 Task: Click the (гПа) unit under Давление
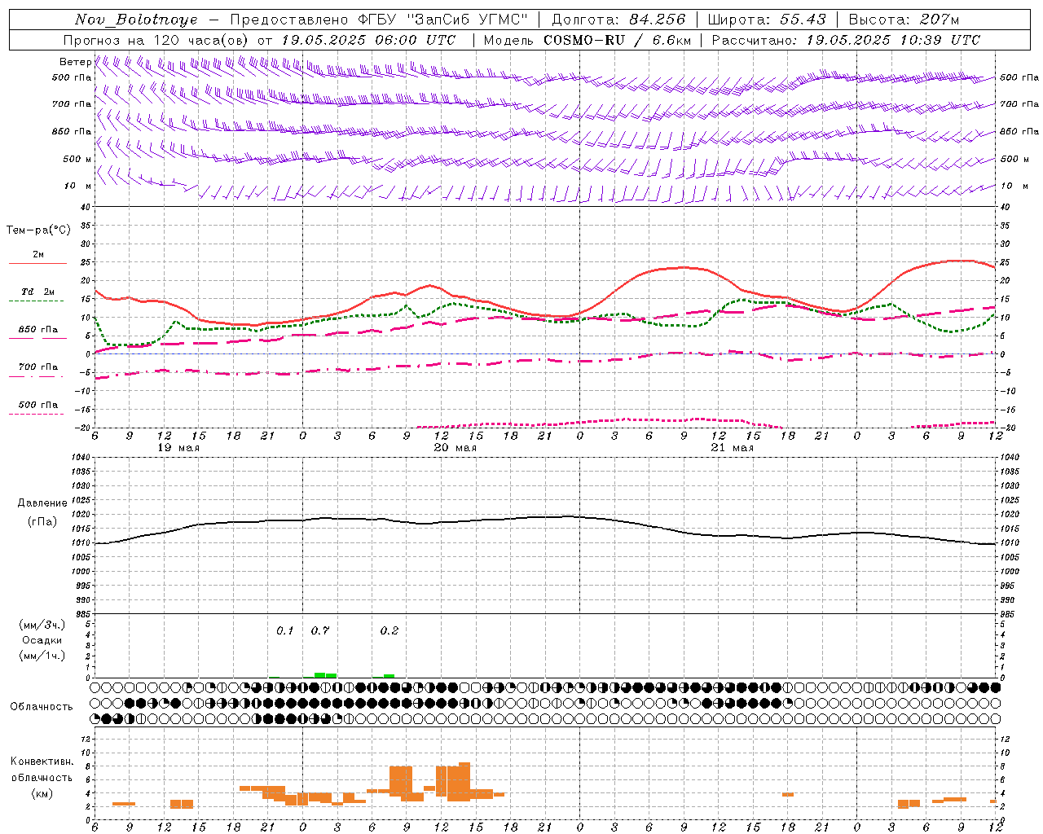point(42,522)
